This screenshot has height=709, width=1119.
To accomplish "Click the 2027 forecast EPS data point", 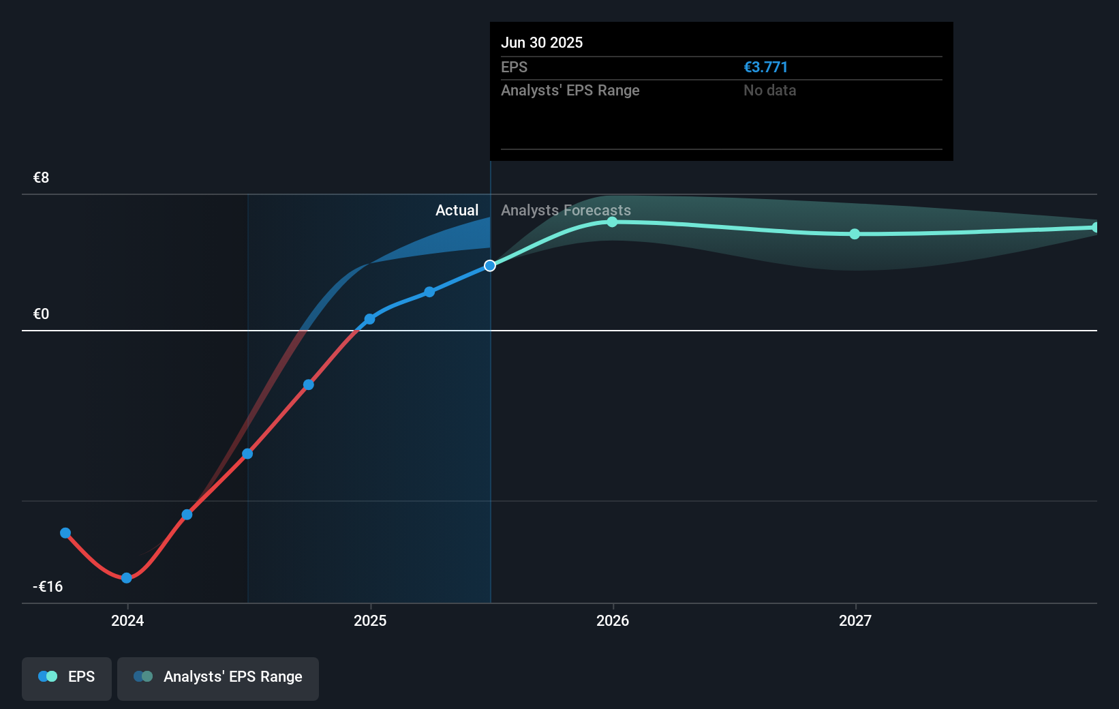I will click(x=855, y=234).
